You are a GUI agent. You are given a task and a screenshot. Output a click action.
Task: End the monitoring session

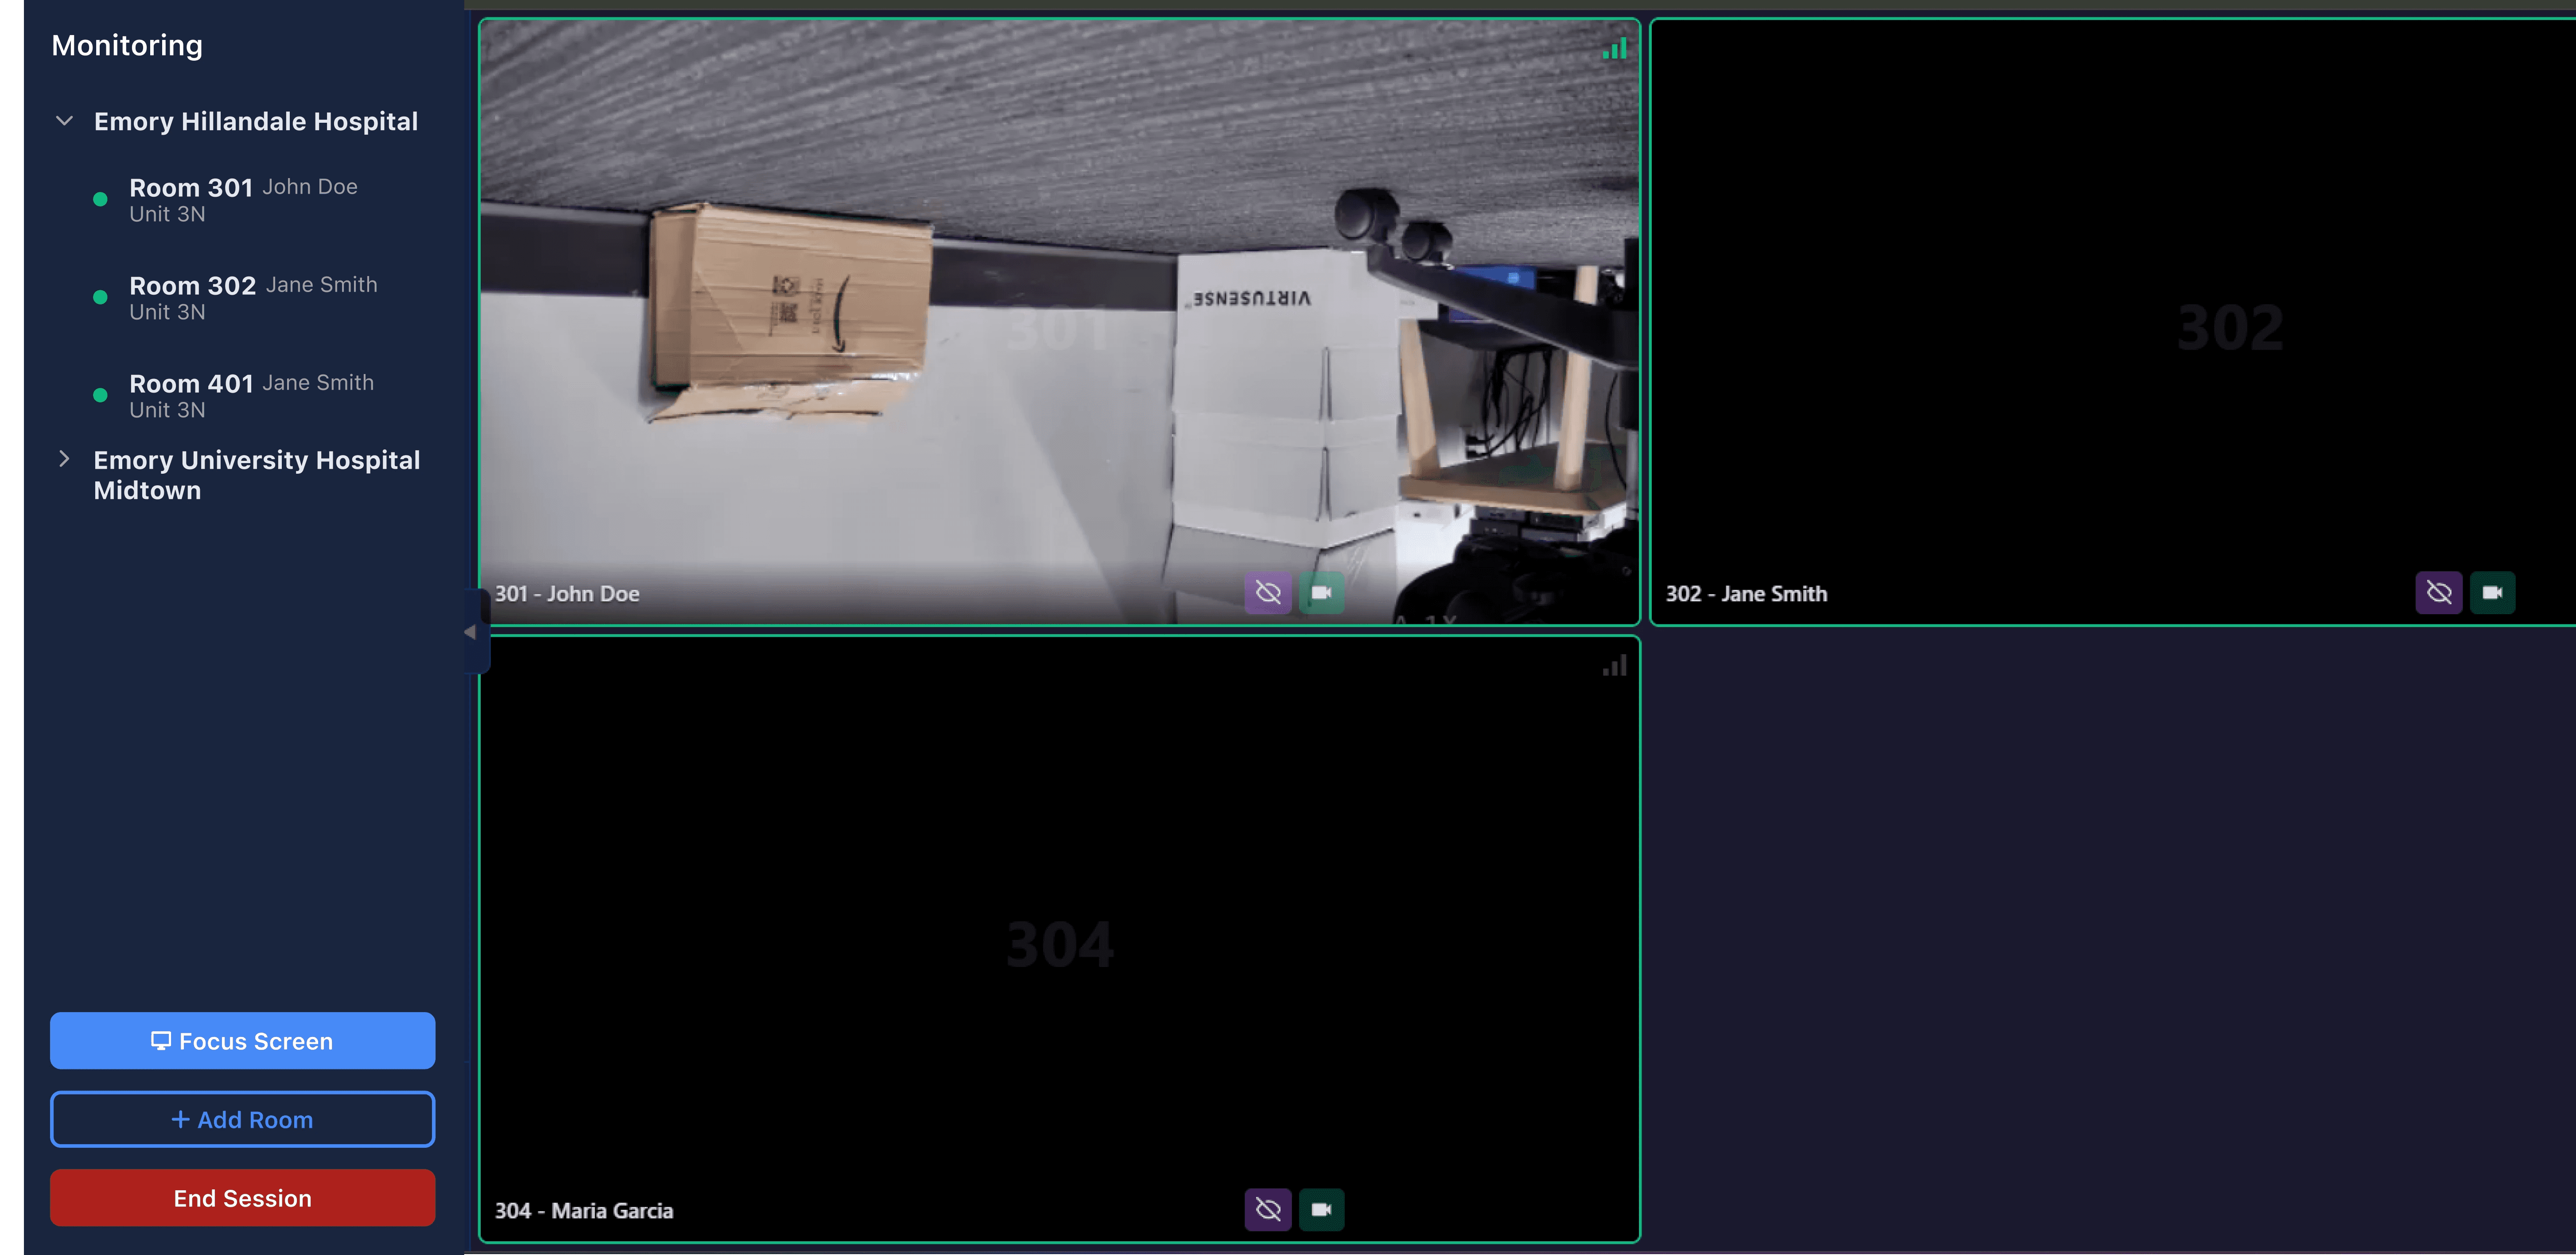(x=242, y=1198)
